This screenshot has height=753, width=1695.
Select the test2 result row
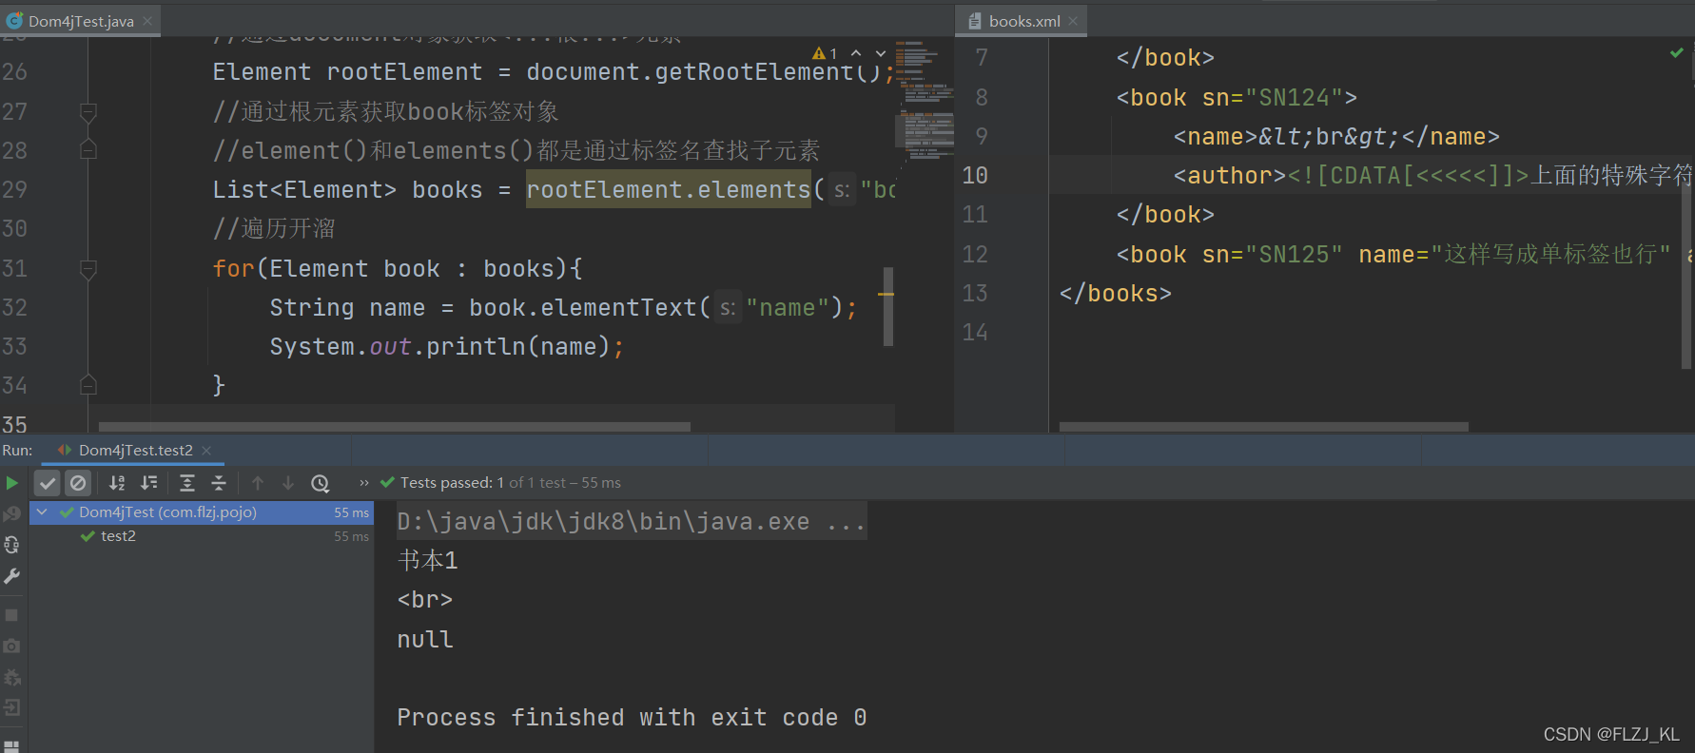click(x=202, y=536)
